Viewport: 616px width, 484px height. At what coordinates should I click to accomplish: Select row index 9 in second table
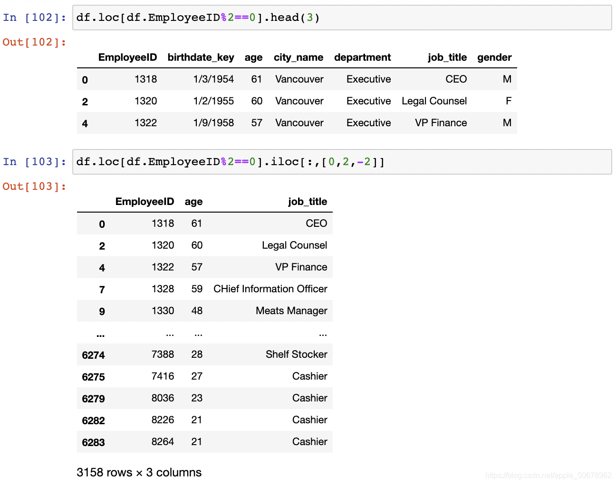[x=102, y=312]
